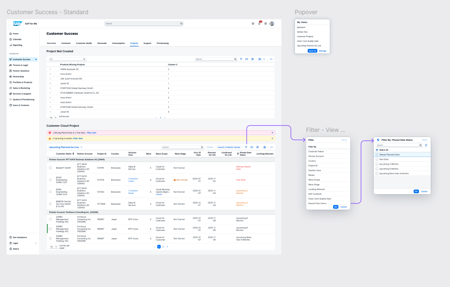This screenshot has width=450, height=287.
Task: Click export icon in Customer Cloud Project toolbar
Action: 265,147
